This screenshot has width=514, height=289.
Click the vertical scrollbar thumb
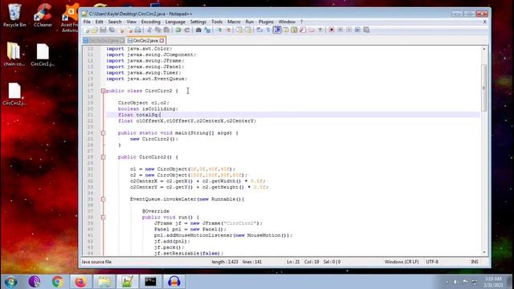tap(484, 88)
